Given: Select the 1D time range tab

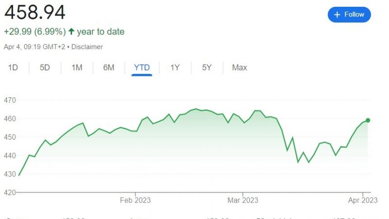Looking at the screenshot, I should coord(13,68).
